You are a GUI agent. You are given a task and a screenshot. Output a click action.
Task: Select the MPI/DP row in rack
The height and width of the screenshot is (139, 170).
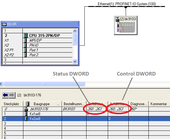click(38, 40)
